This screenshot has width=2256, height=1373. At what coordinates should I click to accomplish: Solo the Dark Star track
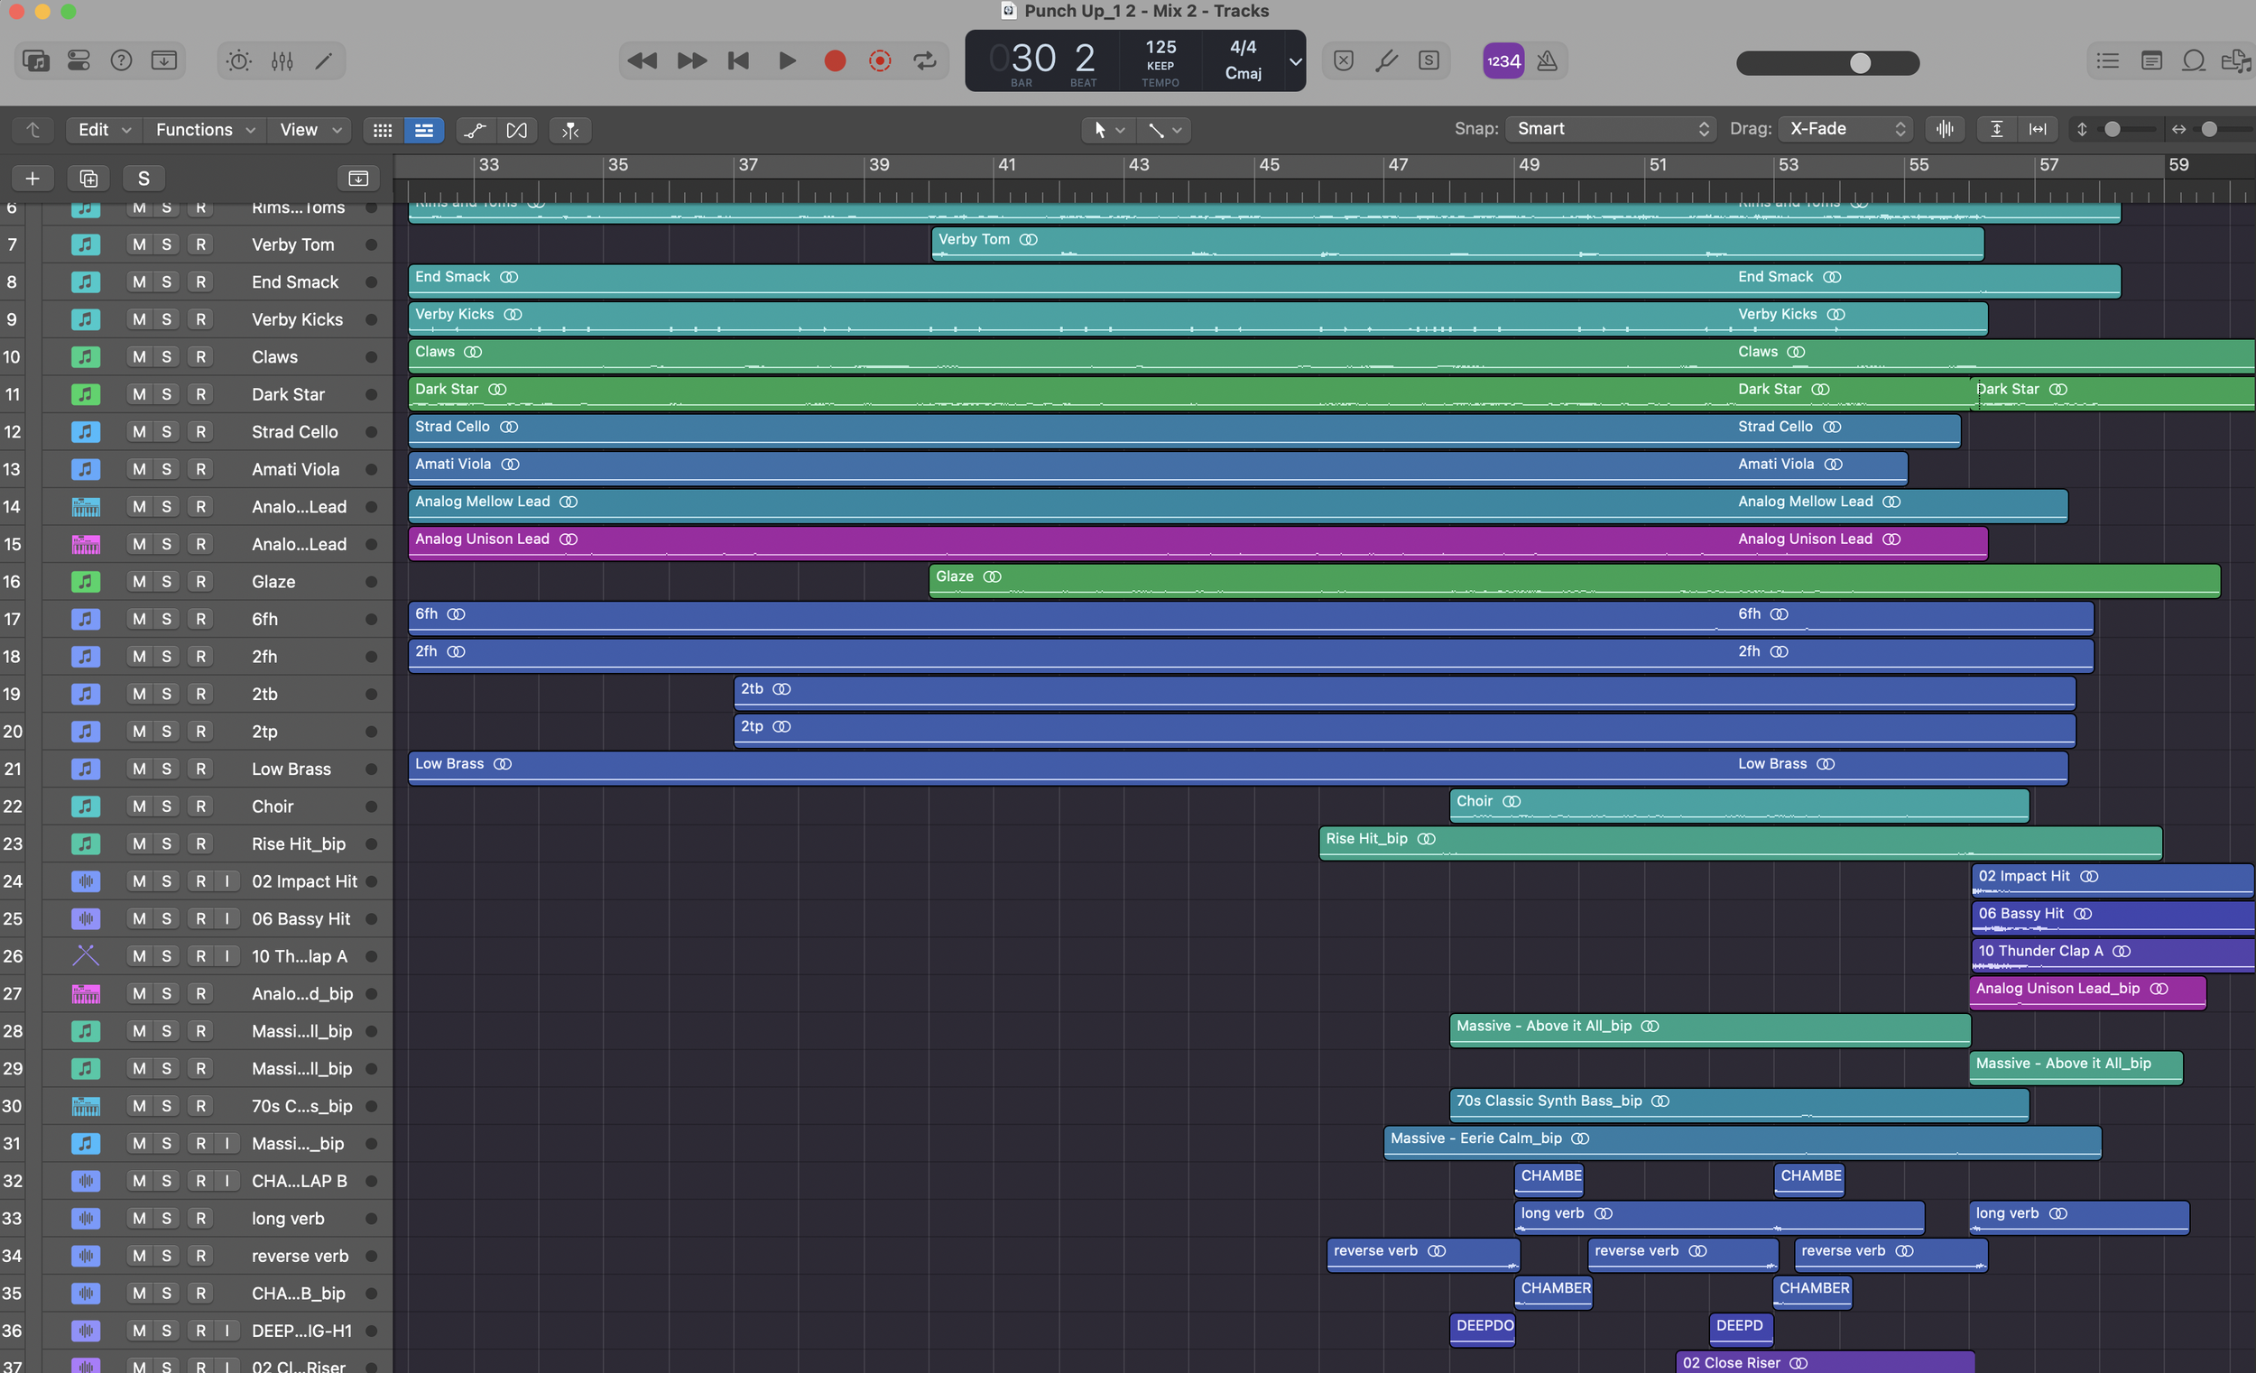coord(167,394)
